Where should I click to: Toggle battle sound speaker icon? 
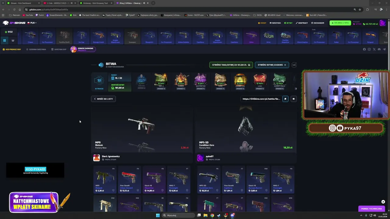tap(294, 99)
